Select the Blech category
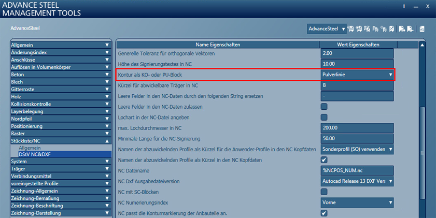 click(x=61, y=82)
